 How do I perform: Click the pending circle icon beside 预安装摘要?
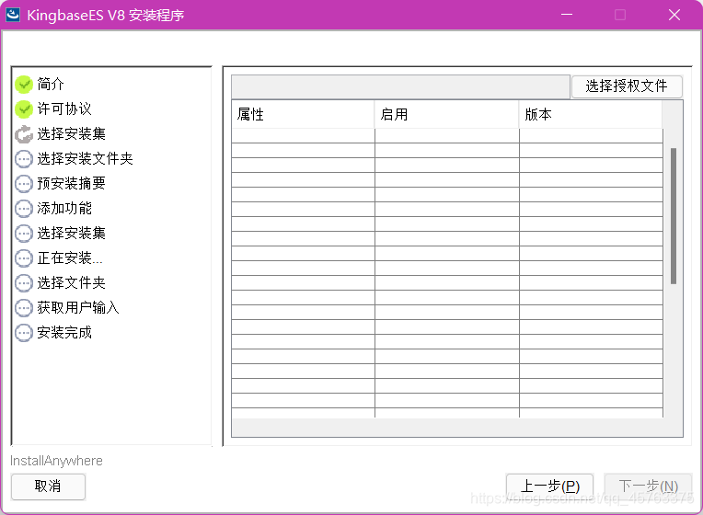point(24,184)
